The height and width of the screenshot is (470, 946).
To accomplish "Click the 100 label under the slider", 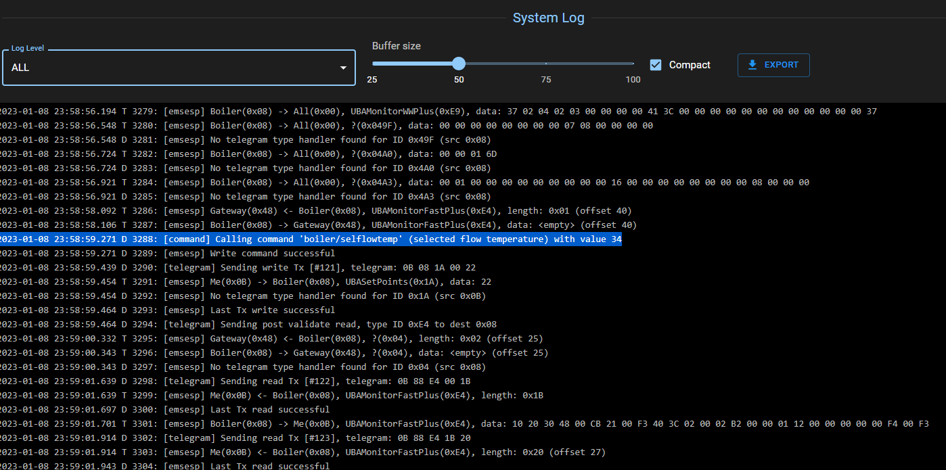I will pyautogui.click(x=632, y=79).
